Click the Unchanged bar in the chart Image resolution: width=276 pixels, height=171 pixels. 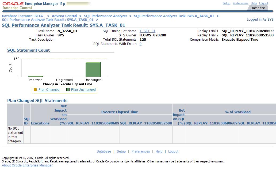pyautogui.click(x=93, y=70)
